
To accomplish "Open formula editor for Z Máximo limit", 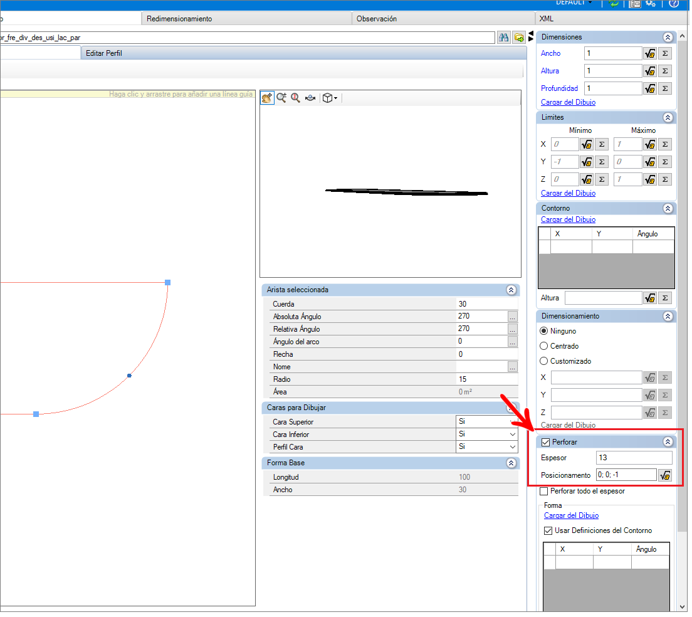I will click(651, 180).
